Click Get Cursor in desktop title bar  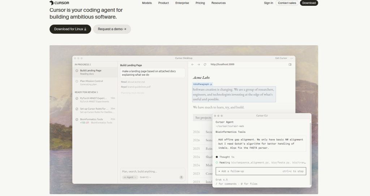(x=281, y=58)
